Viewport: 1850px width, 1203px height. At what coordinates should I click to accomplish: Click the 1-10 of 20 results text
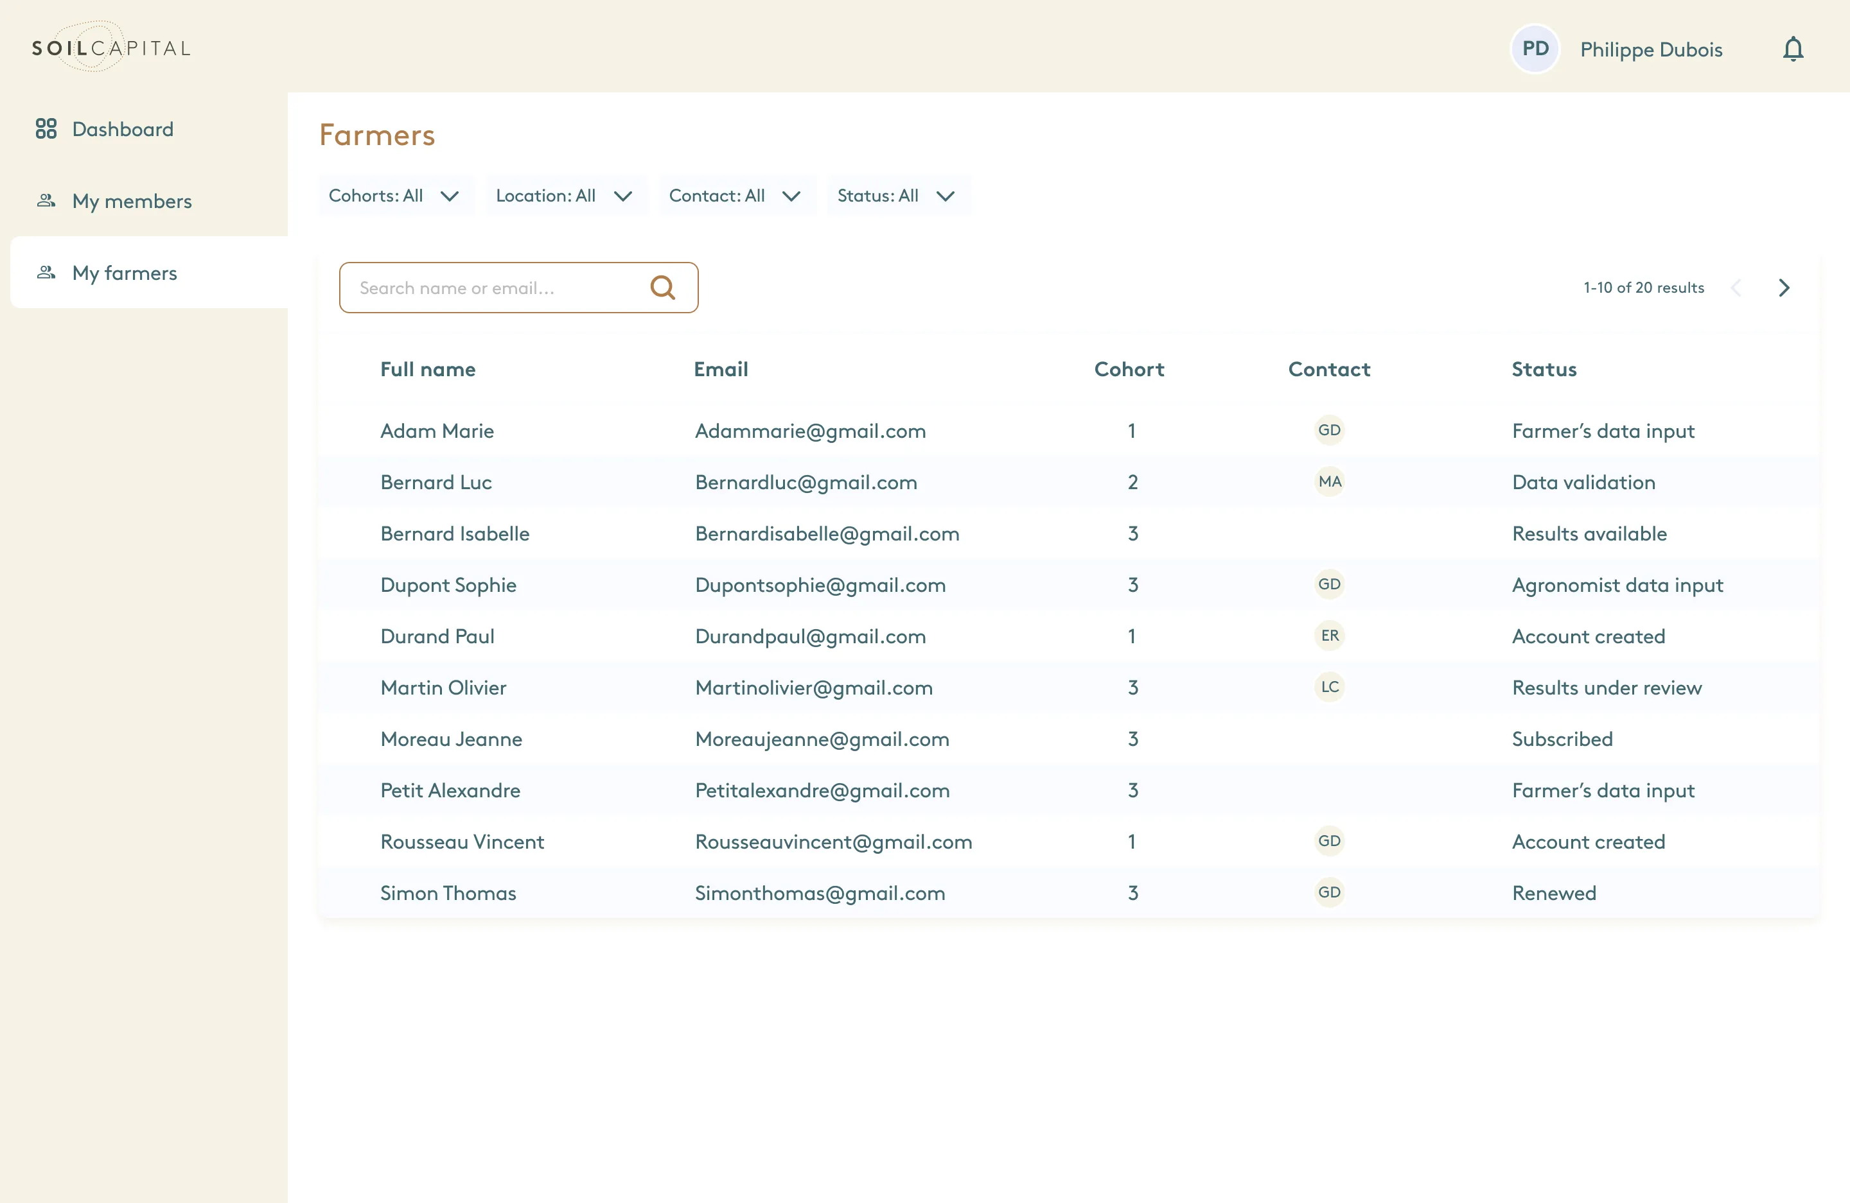[1644, 288]
